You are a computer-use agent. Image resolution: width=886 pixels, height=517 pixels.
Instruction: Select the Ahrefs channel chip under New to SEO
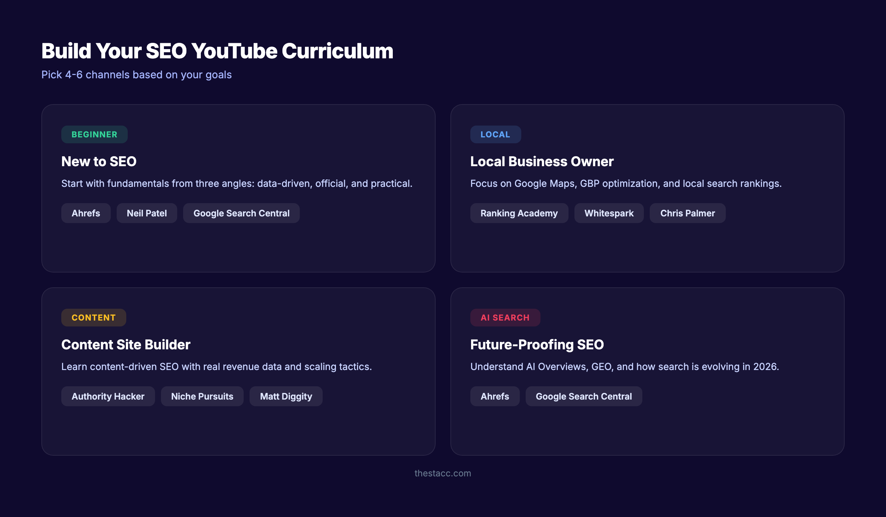(x=86, y=213)
